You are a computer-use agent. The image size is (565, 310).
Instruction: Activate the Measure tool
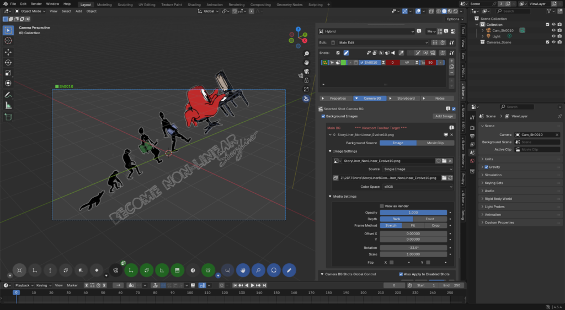click(x=8, y=105)
